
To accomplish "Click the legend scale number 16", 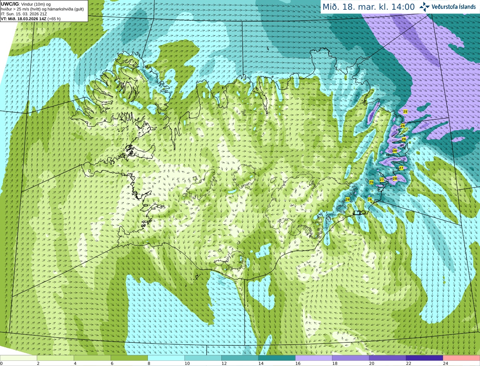I will point(298,363).
